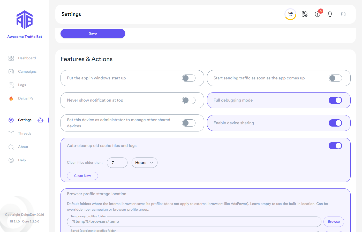This screenshot has height=232, width=362.
Task: Click the Awesome Traffic Bot title text
Action: pyautogui.click(x=25, y=37)
